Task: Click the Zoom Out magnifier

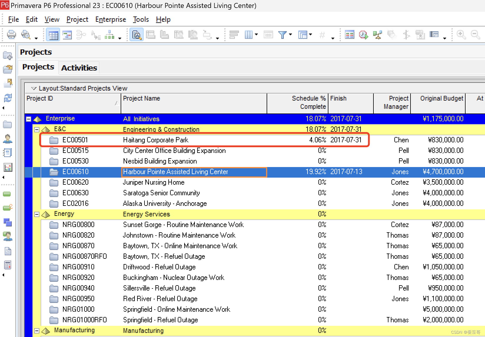Action: pyautogui.click(x=475, y=35)
